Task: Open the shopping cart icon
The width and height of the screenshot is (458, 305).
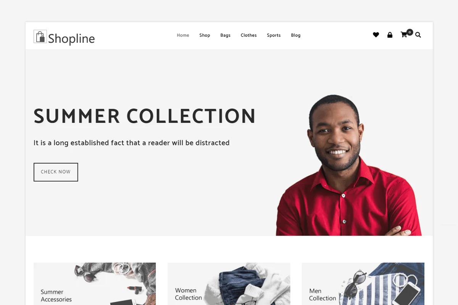Action: point(404,35)
